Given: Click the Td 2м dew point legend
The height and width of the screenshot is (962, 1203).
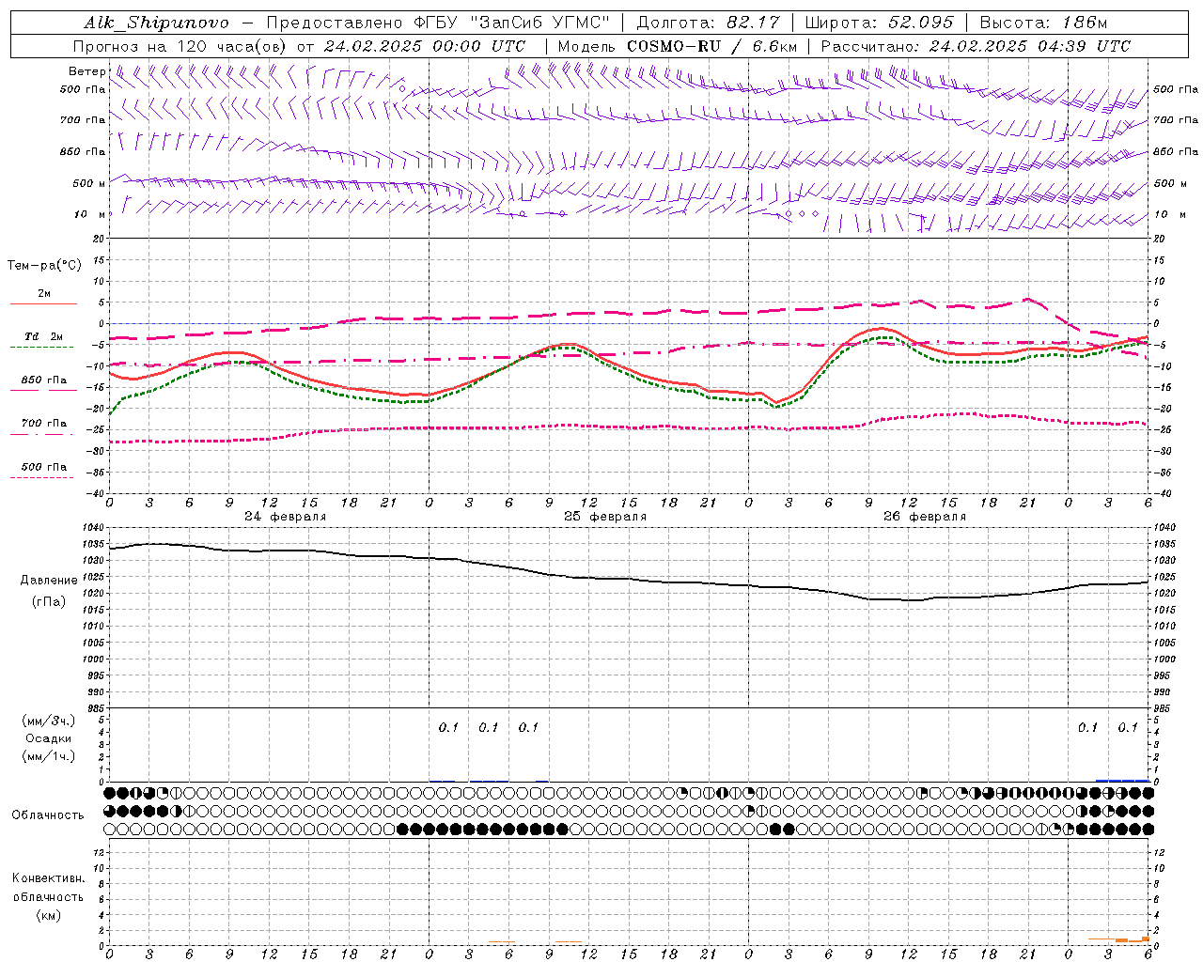Looking at the screenshot, I should pyautogui.click(x=43, y=336).
